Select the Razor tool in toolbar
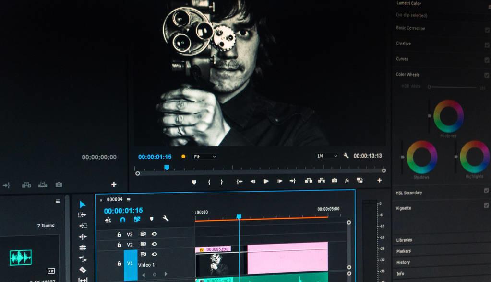 coord(83,270)
